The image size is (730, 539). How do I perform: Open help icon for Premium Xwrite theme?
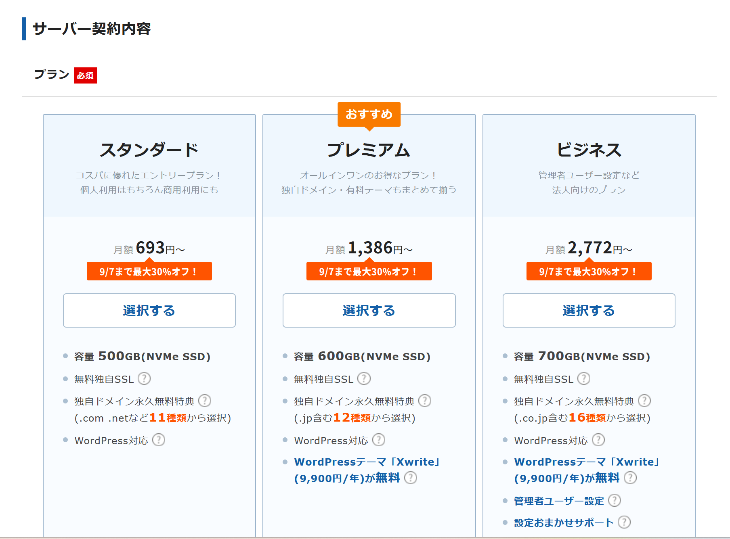[x=411, y=478]
